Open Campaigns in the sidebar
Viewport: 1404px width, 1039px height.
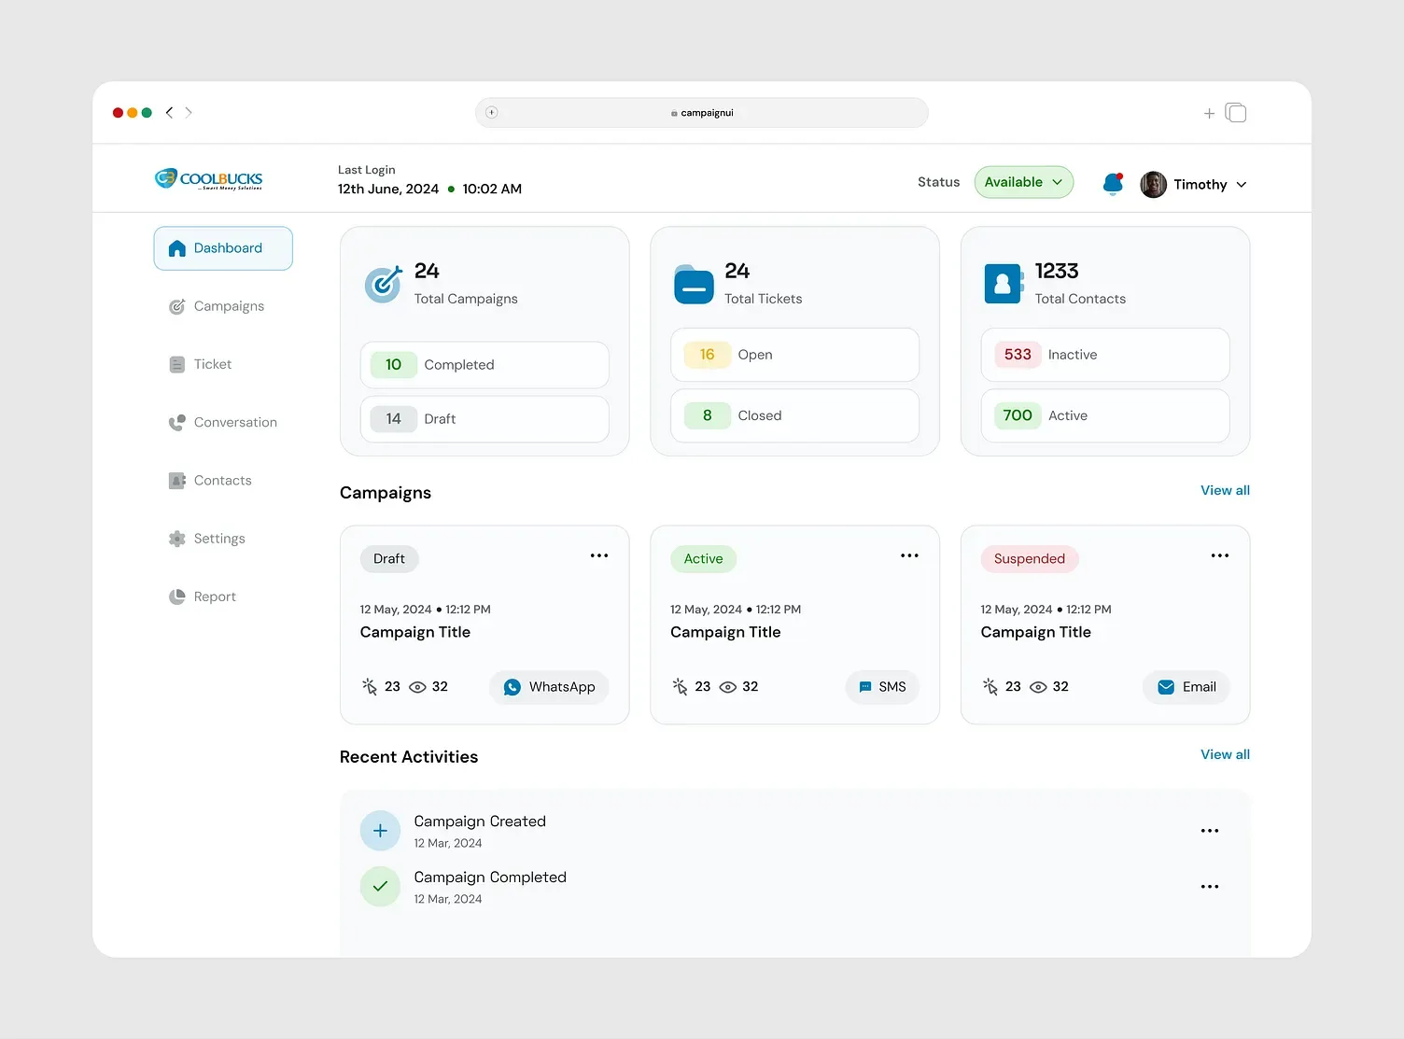tap(217, 306)
